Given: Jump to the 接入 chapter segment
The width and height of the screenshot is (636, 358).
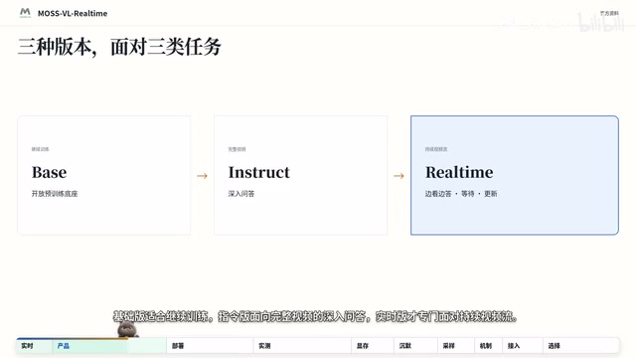Looking at the screenshot, I should [x=523, y=346].
